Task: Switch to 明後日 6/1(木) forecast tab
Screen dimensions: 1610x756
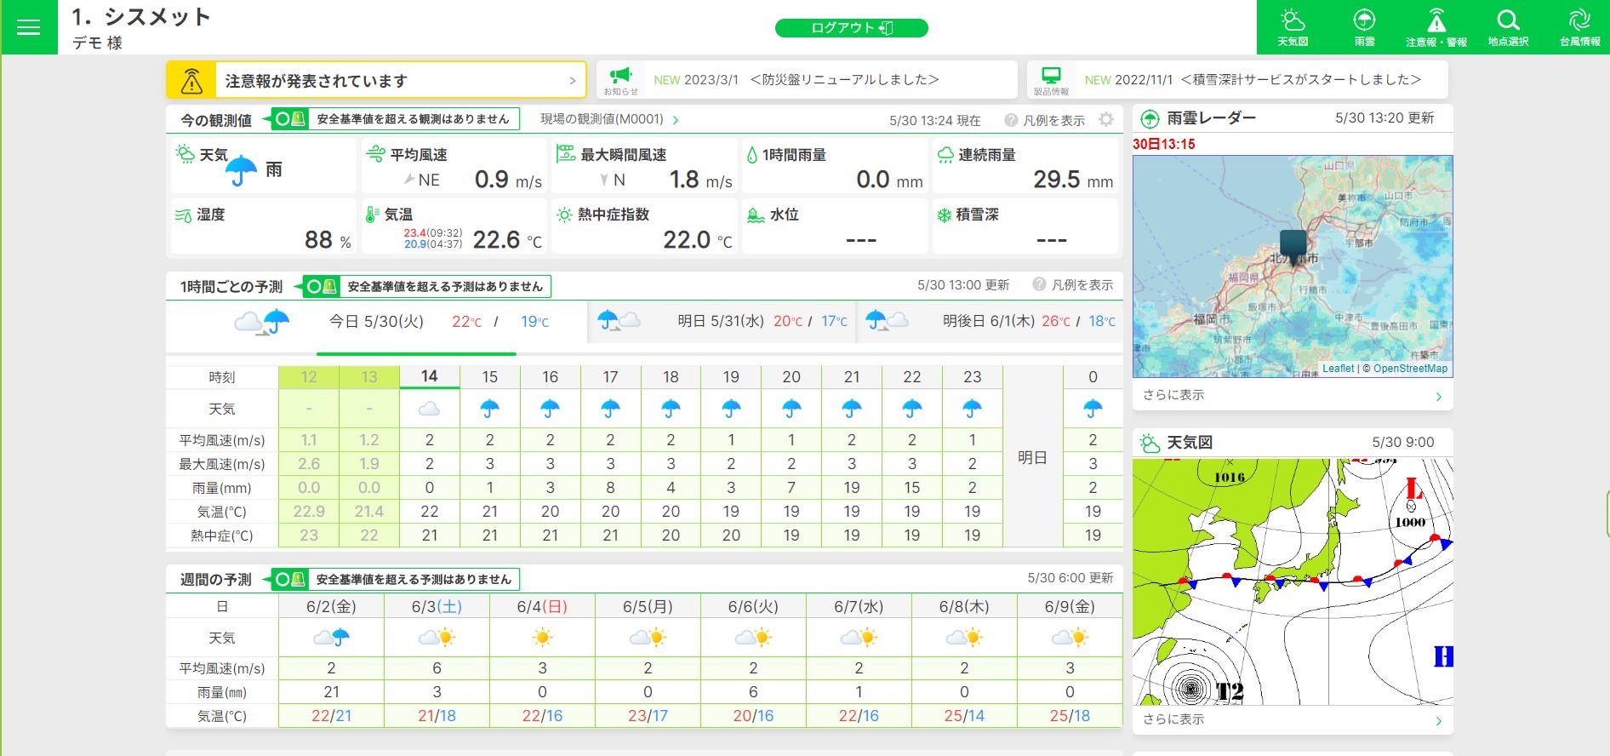Action: pyautogui.click(x=989, y=322)
